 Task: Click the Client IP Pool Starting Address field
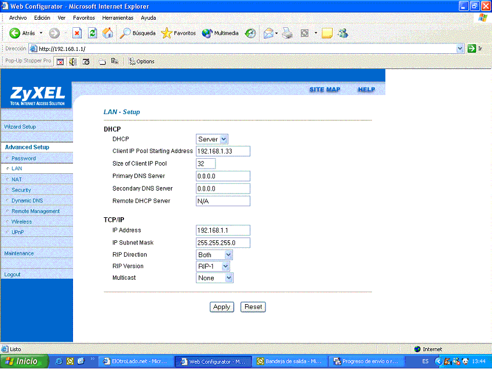[x=223, y=151]
